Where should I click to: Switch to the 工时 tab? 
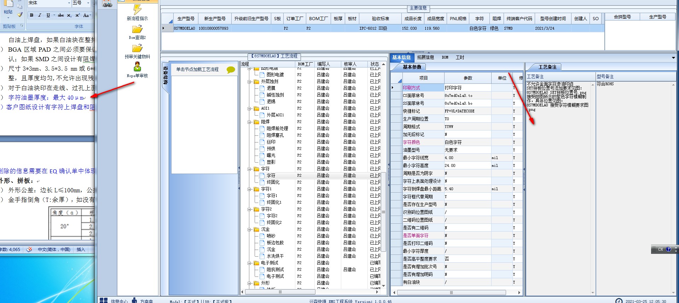(460, 57)
